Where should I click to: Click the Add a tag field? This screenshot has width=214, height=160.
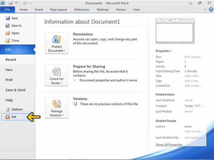point(191,81)
